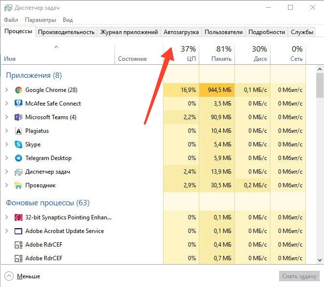Screen dimensions: 324x287
Task: Sort by the Имя column header
Action: 58,54
